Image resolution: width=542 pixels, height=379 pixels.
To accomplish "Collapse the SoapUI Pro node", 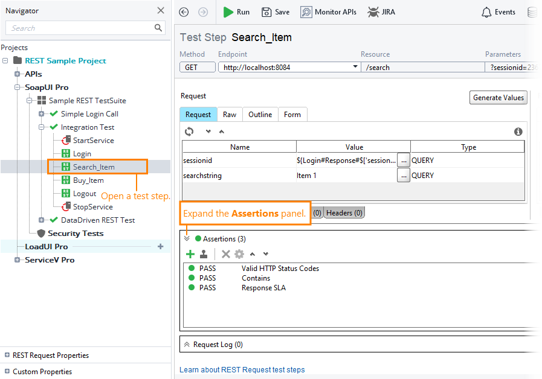I will point(17,88).
